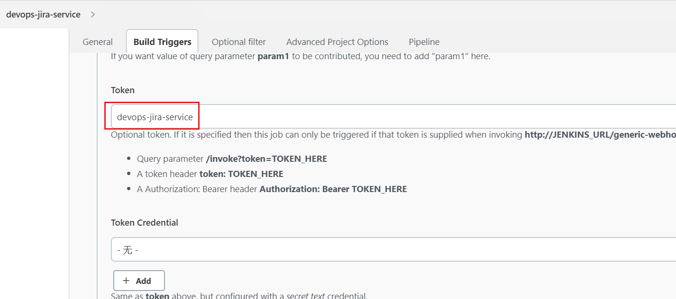Viewport: 676px width, 299px height.
Task: Click the bold param1 word in description
Action: tap(274, 56)
